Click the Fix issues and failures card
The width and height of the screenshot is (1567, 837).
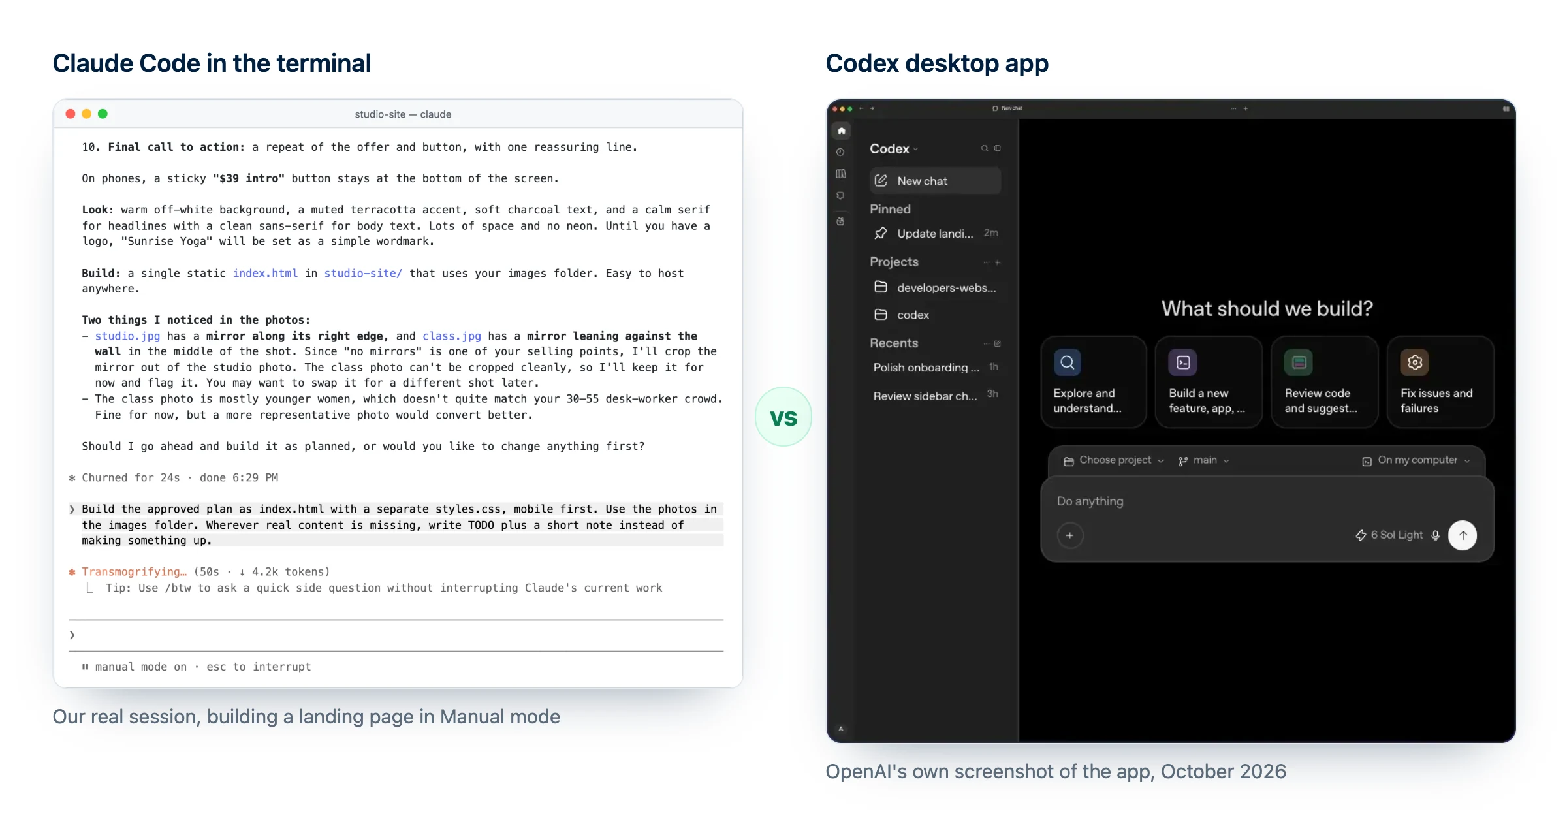click(x=1440, y=382)
